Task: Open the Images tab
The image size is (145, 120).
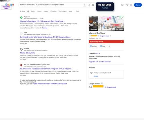Action: (x=46, y=11)
